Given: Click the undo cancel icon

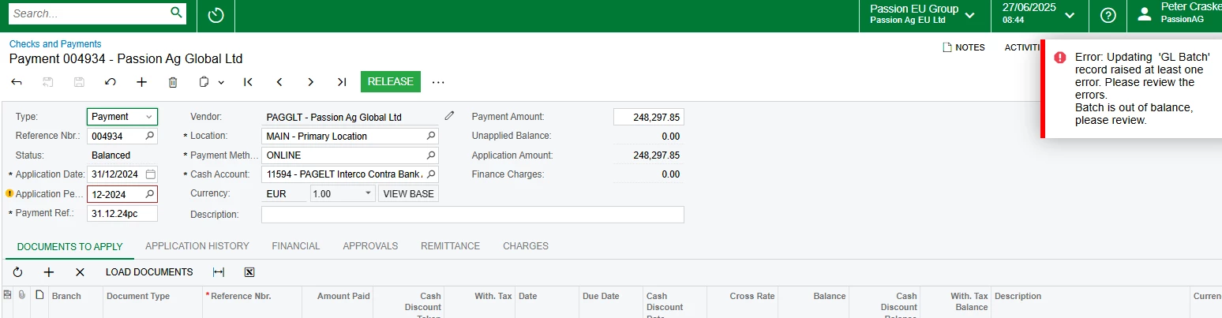Looking at the screenshot, I should [111, 81].
